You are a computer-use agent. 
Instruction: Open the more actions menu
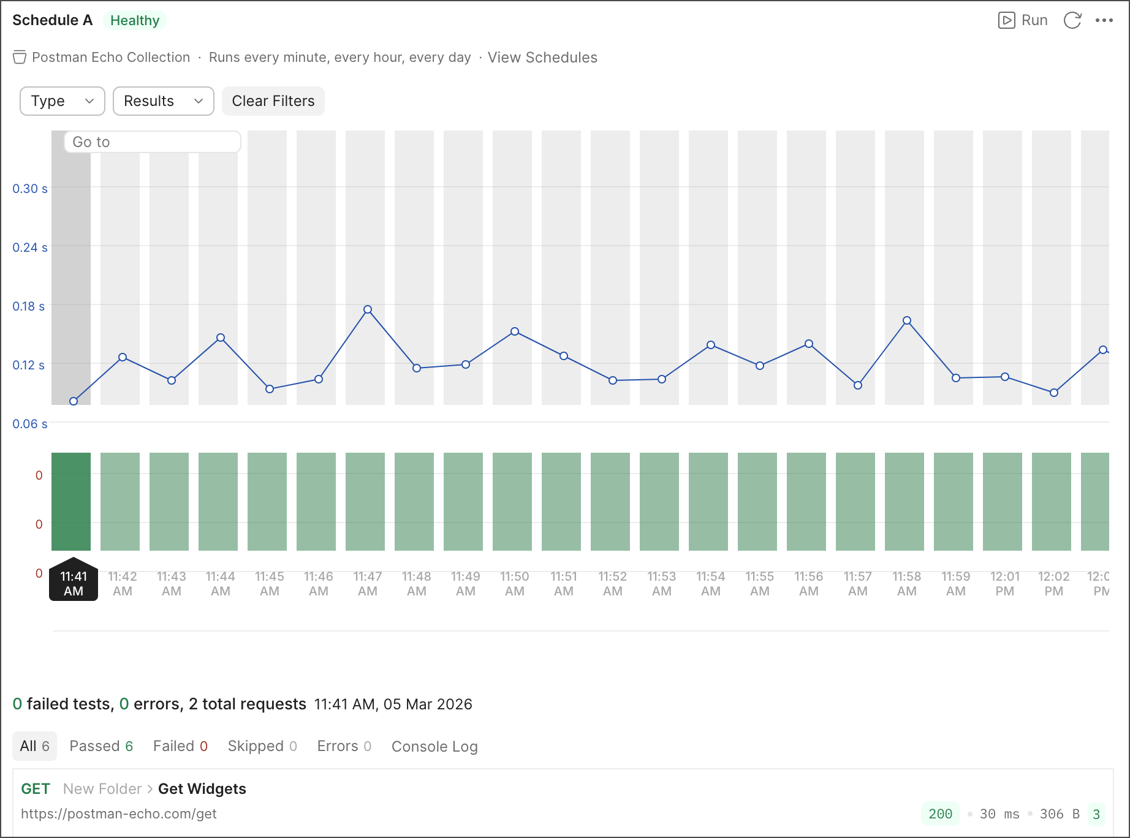click(x=1104, y=20)
